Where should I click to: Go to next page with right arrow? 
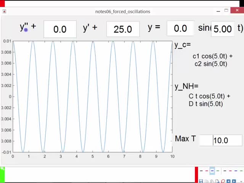(x=234, y=181)
